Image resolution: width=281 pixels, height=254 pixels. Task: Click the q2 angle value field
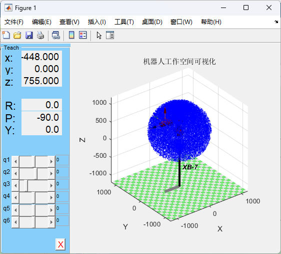[x=62, y=172]
